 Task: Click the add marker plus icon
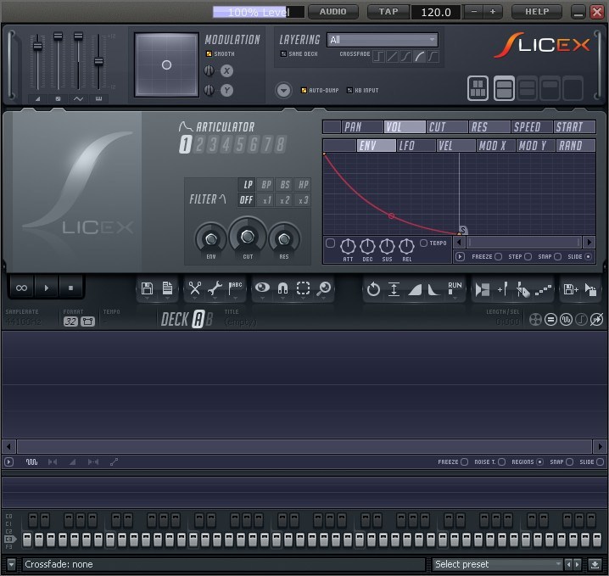point(503,289)
